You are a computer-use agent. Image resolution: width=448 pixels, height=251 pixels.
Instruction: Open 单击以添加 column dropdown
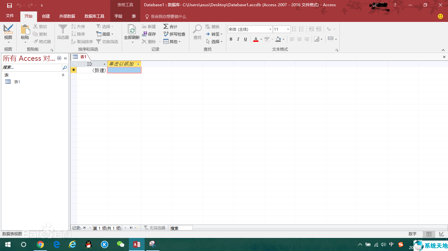[x=138, y=64]
